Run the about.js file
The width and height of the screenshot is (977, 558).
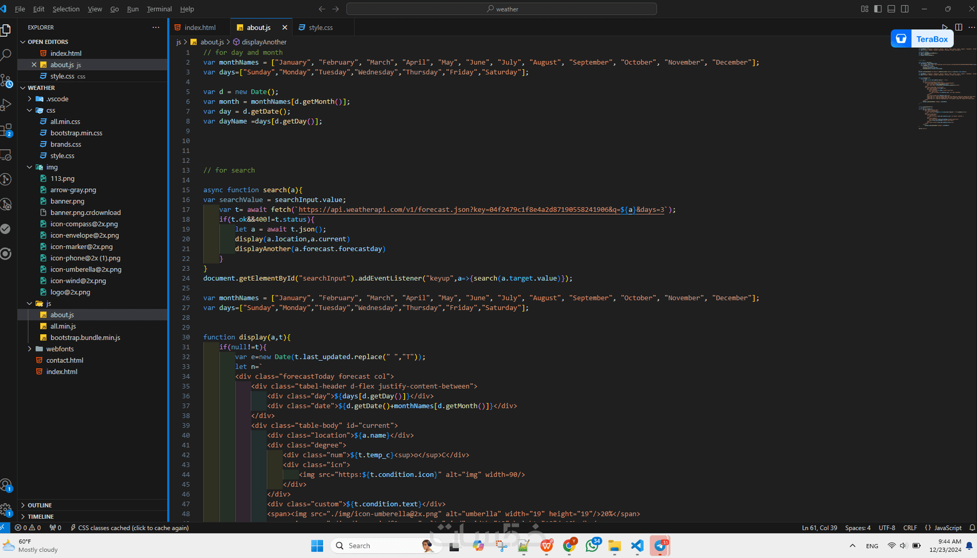945,27
